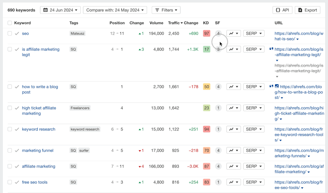Click the featured snippet quote icon for how to write a blog post
Viewport: 328px width, 193px height.
click(271, 87)
